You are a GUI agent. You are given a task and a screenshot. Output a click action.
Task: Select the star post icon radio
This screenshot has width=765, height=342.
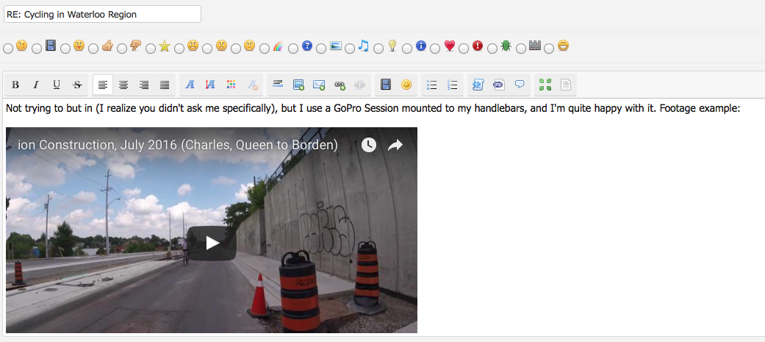(151, 49)
